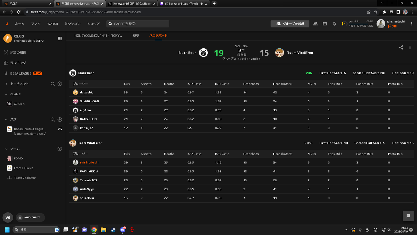The image size is (417, 235).
Task: Open the games grid icon beside CS:GO
Action: click(59, 38)
